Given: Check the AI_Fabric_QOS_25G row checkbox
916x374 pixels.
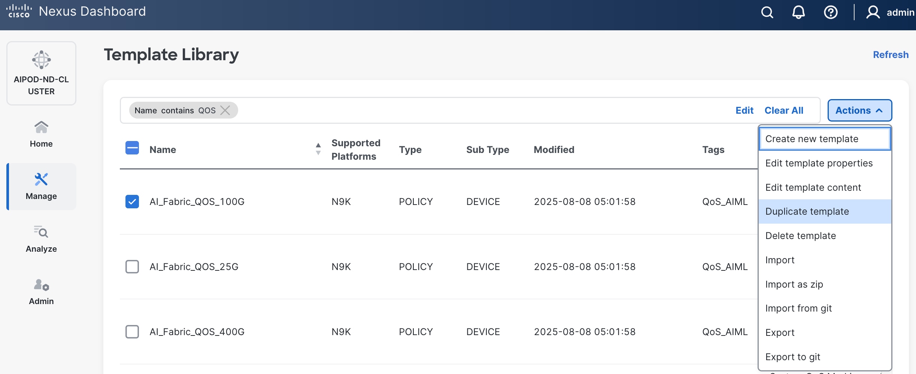Looking at the screenshot, I should click(x=132, y=267).
